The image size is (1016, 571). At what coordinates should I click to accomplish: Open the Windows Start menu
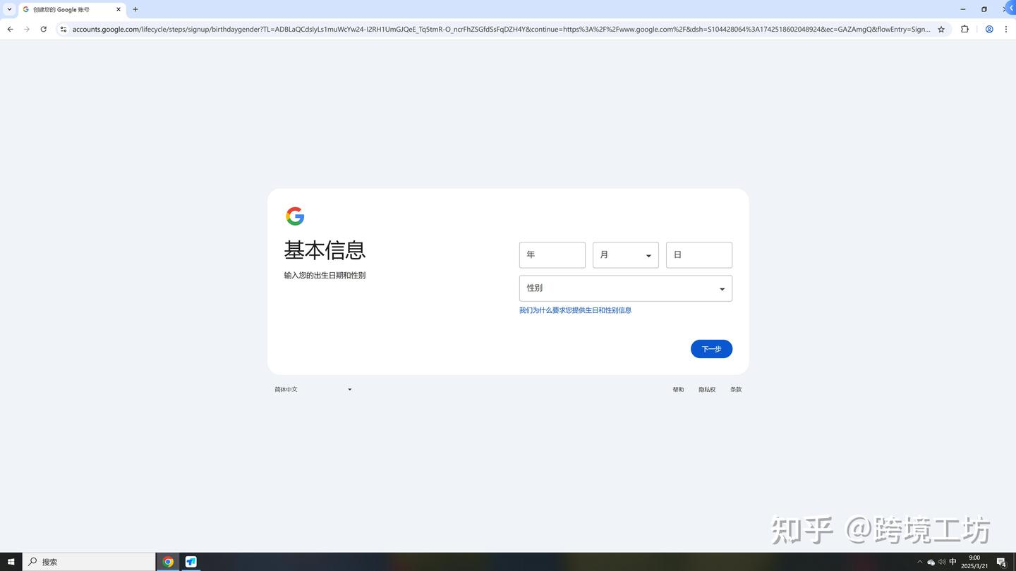(x=10, y=561)
